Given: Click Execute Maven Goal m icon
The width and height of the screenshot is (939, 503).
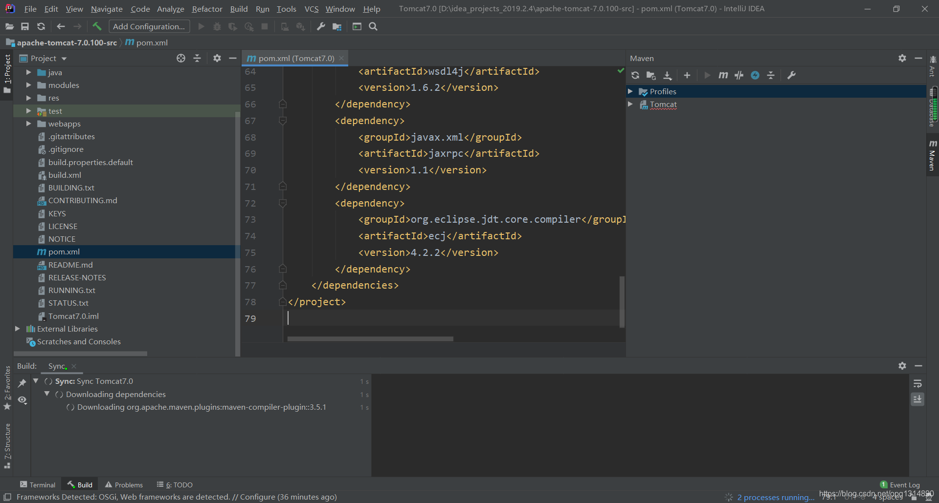Looking at the screenshot, I should 723,75.
